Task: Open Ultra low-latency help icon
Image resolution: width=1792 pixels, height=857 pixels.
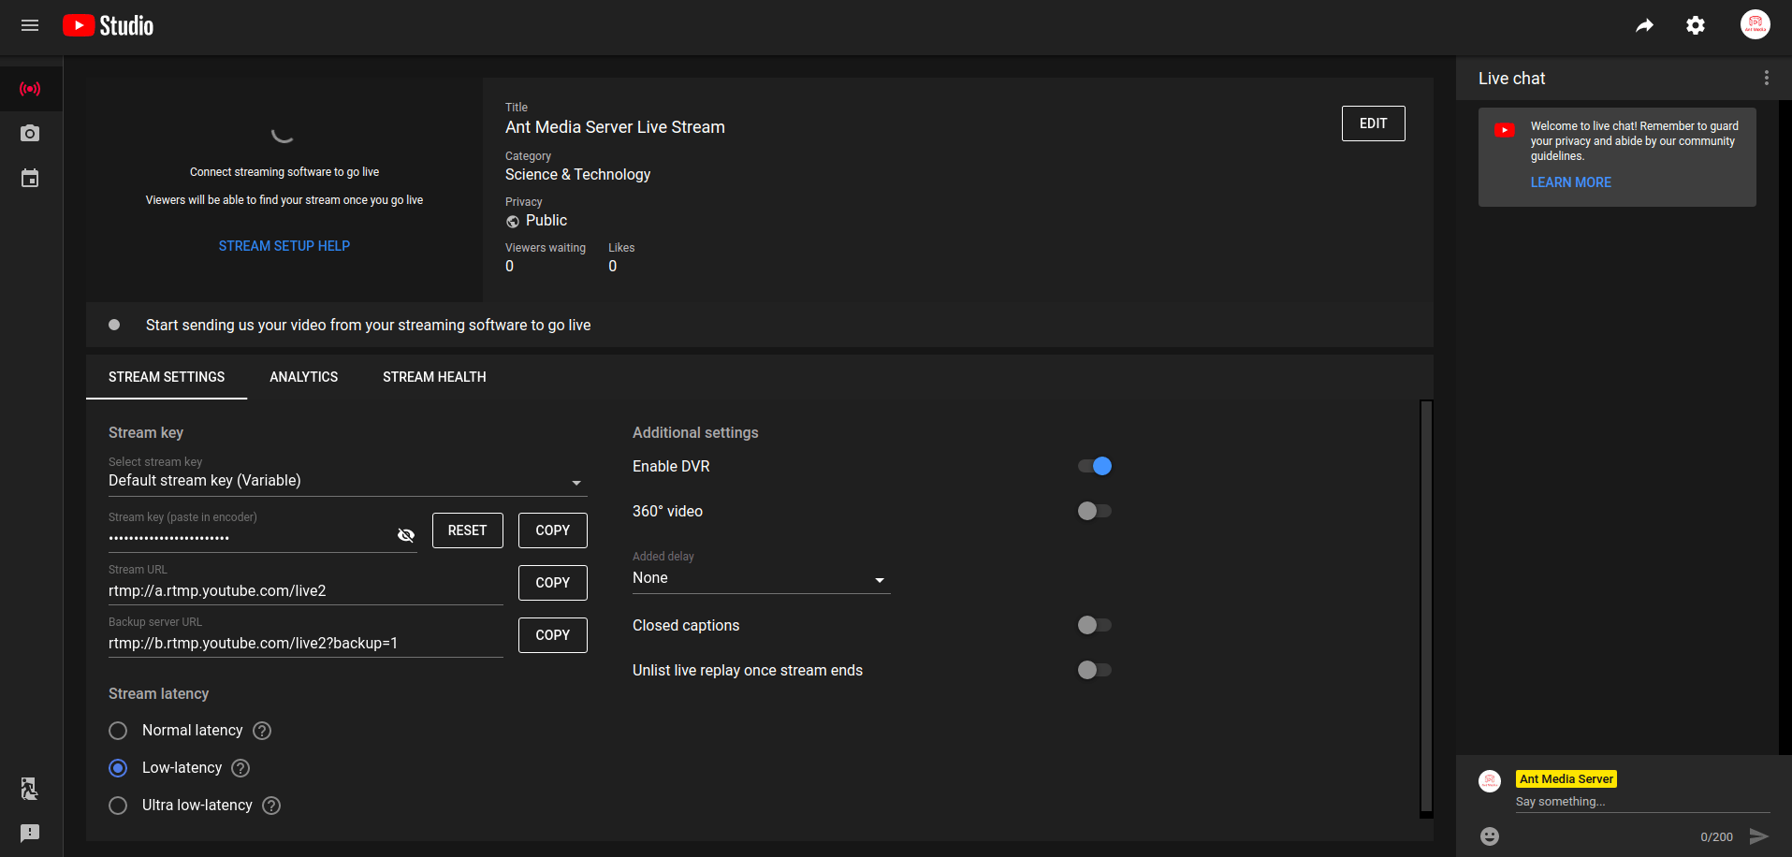Action: 271,806
